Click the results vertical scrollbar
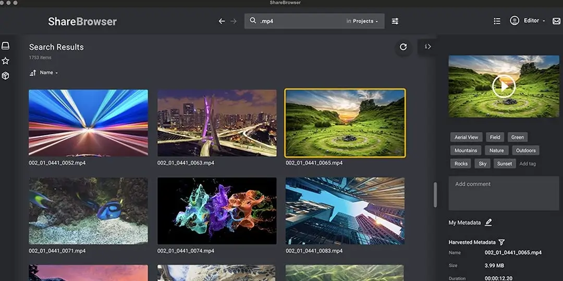The width and height of the screenshot is (563, 281). [x=435, y=195]
